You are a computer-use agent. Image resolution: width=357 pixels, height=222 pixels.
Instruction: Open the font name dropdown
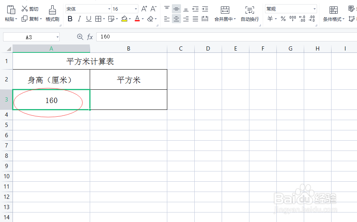(x=109, y=8)
